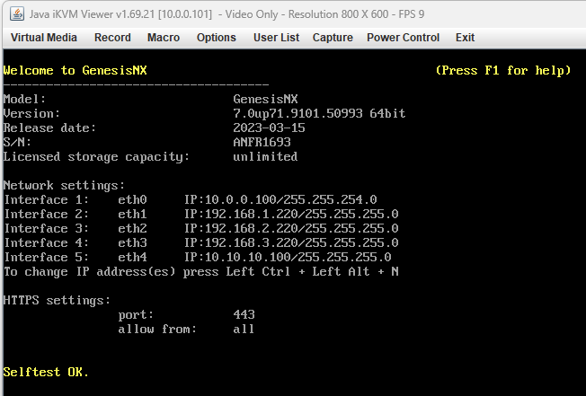Click the HTTPS port value 443
Viewport: 586px width, 396px height.
pyautogui.click(x=244, y=314)
